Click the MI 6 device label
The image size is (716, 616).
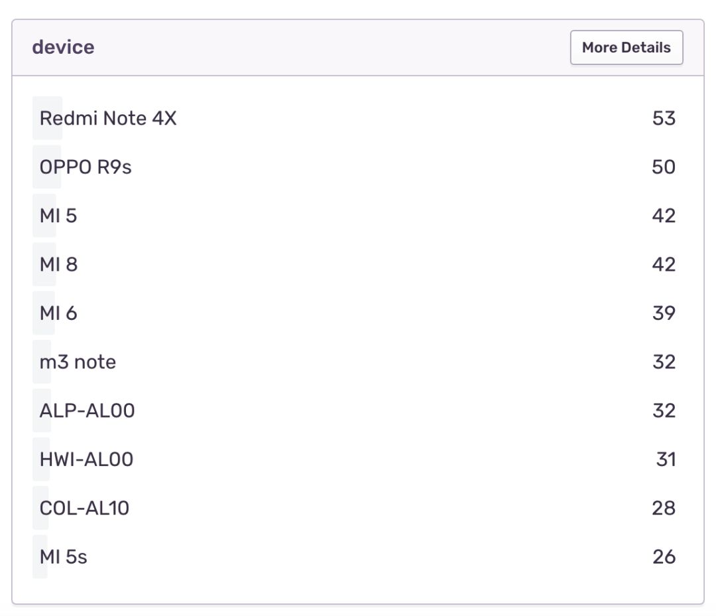(58, 313)
